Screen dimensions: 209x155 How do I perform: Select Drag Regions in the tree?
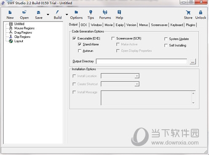pyautogui.click(x=23, y=32)
